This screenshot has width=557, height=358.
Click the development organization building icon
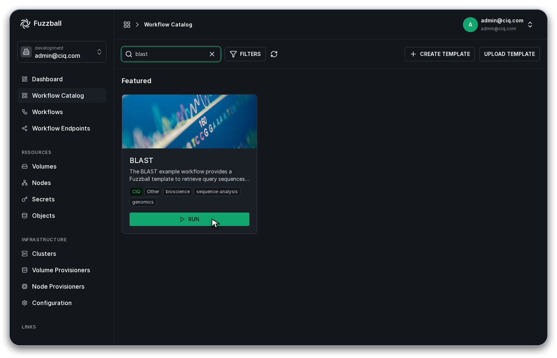[x=26, y=52]
